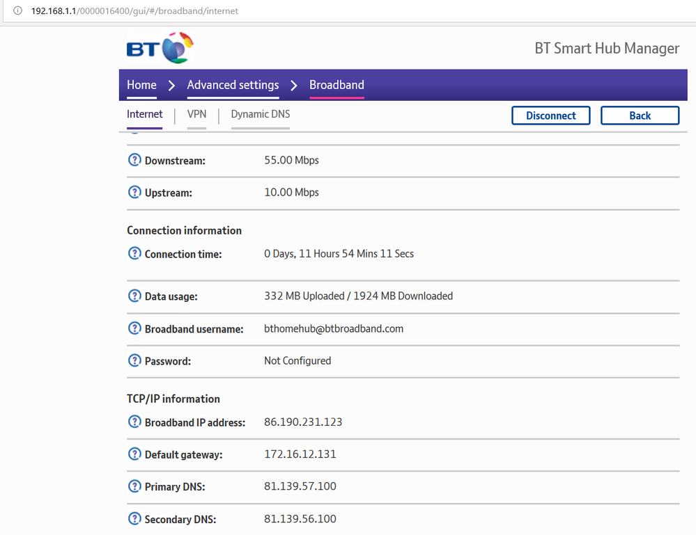Open the Dynamic DNS tab
Screen dimensions: 696x535
(260, 114)
